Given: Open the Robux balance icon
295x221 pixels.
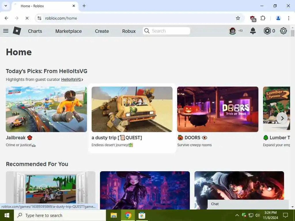Looking at the screenshot, I should click(267, 31).
